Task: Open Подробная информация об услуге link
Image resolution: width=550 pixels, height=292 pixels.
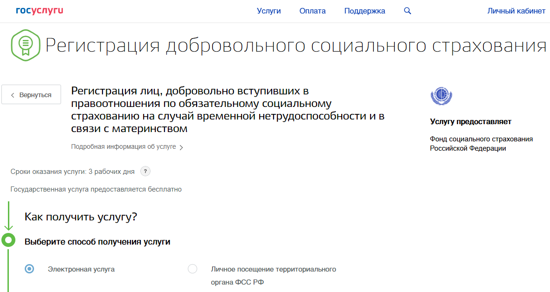Action: (x=124, y=147)
